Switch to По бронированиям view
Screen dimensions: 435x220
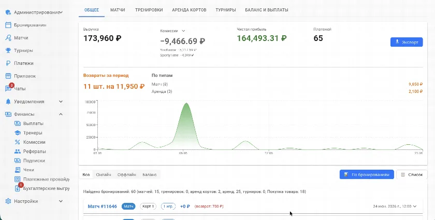[x=367, y=175]
